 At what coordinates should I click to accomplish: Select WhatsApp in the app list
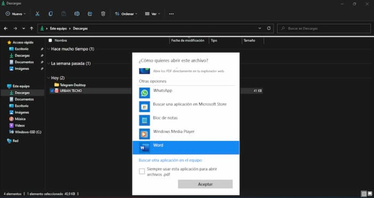click(x=186, y=93)
